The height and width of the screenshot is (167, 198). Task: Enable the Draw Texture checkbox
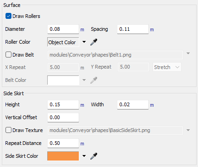[8, 130]
